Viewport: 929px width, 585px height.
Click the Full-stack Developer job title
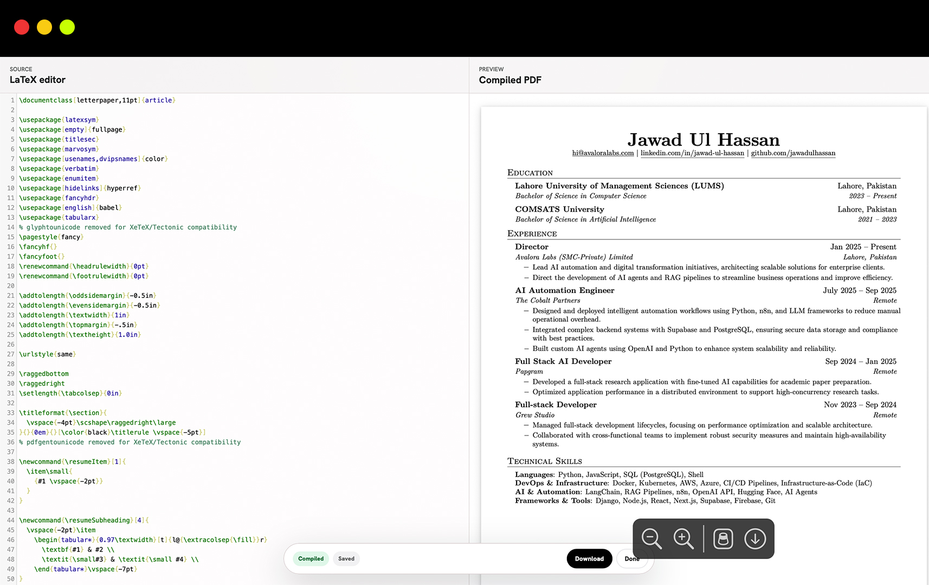coord(556,405)
